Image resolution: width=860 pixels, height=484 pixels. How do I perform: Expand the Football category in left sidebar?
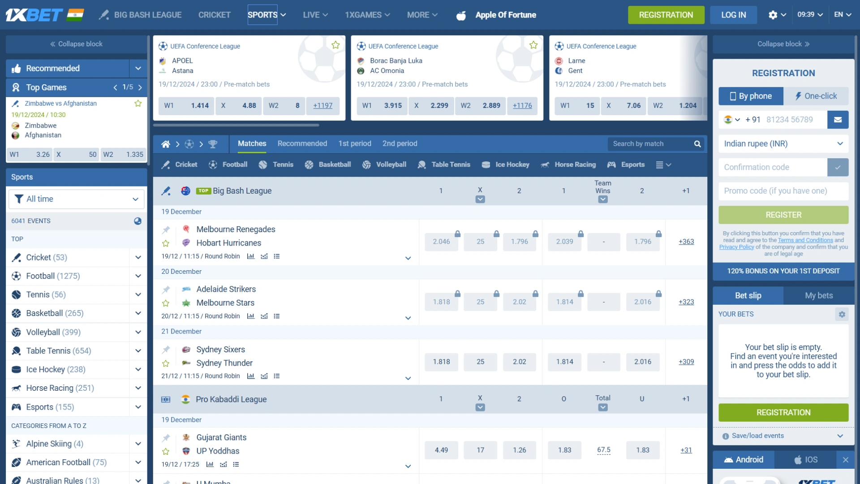point(138,276)
